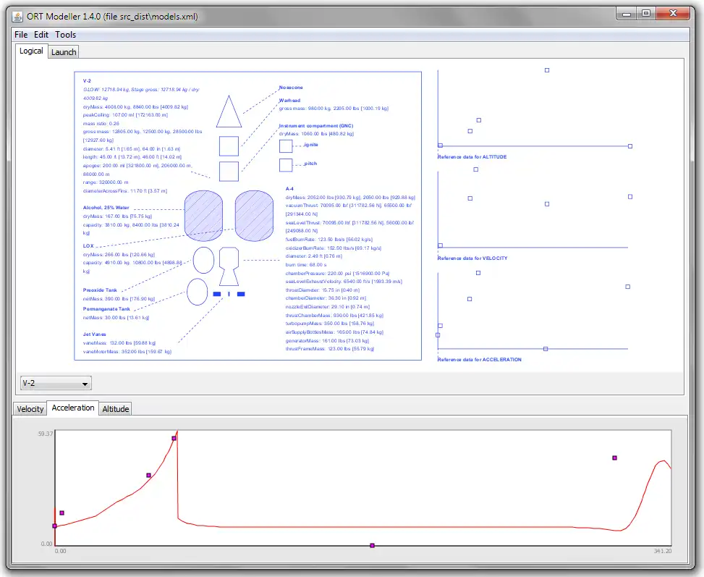Viewport: 704px width, 577px height.
Task: Click the left blue jet vane
Action: coord(217,294)
